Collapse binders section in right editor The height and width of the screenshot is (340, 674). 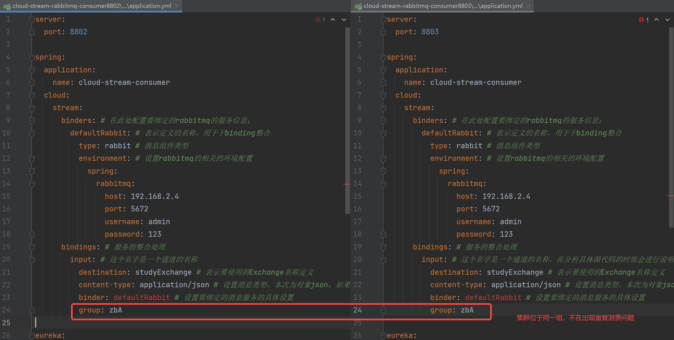pos(383,120)
